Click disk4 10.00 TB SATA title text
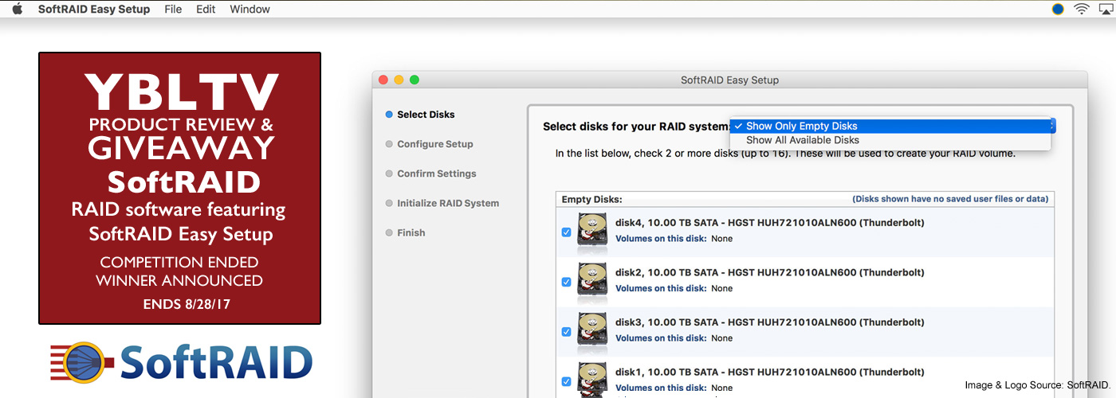Image resolution: width=1116 pixels, height=398 pixels. (770, 223)
